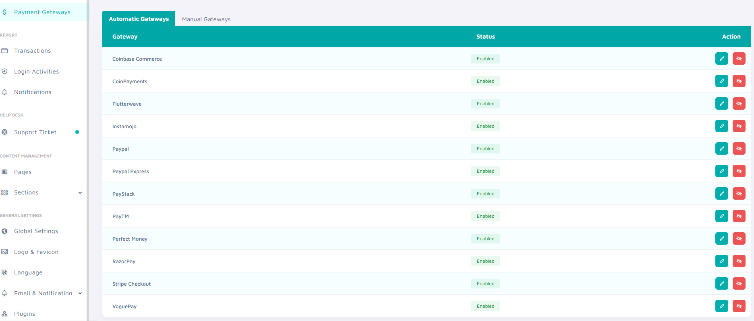
Task: Open Transactions report in sidebar
Action: click(x=32, y=51)
